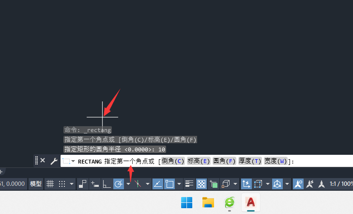This screenshot has width=353, height=214.
Task: Switch to 模型 model space button
Action: pos(36,184)
